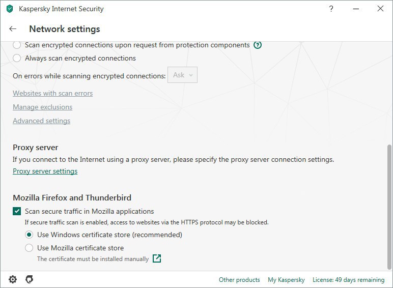Click the green help icon beside protection components

click(258, 45)
